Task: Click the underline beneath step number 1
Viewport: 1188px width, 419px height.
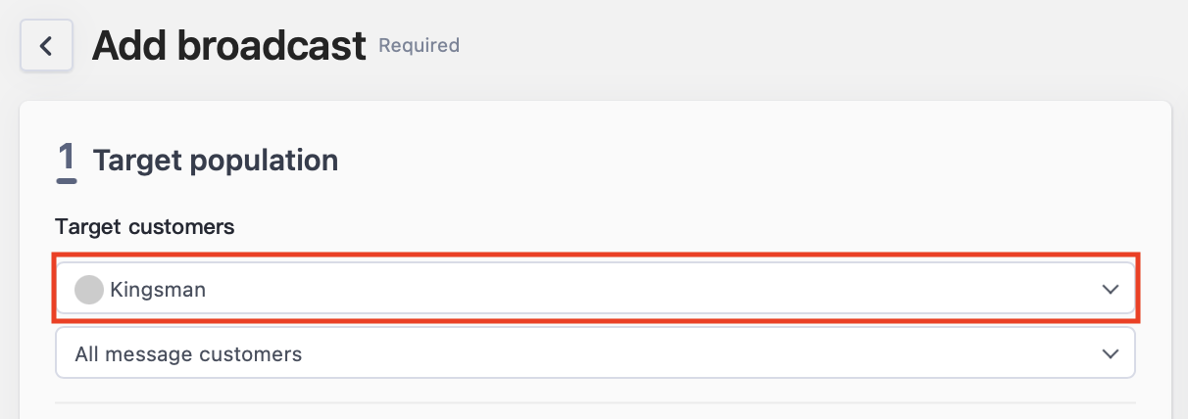Action: [67, 181]
